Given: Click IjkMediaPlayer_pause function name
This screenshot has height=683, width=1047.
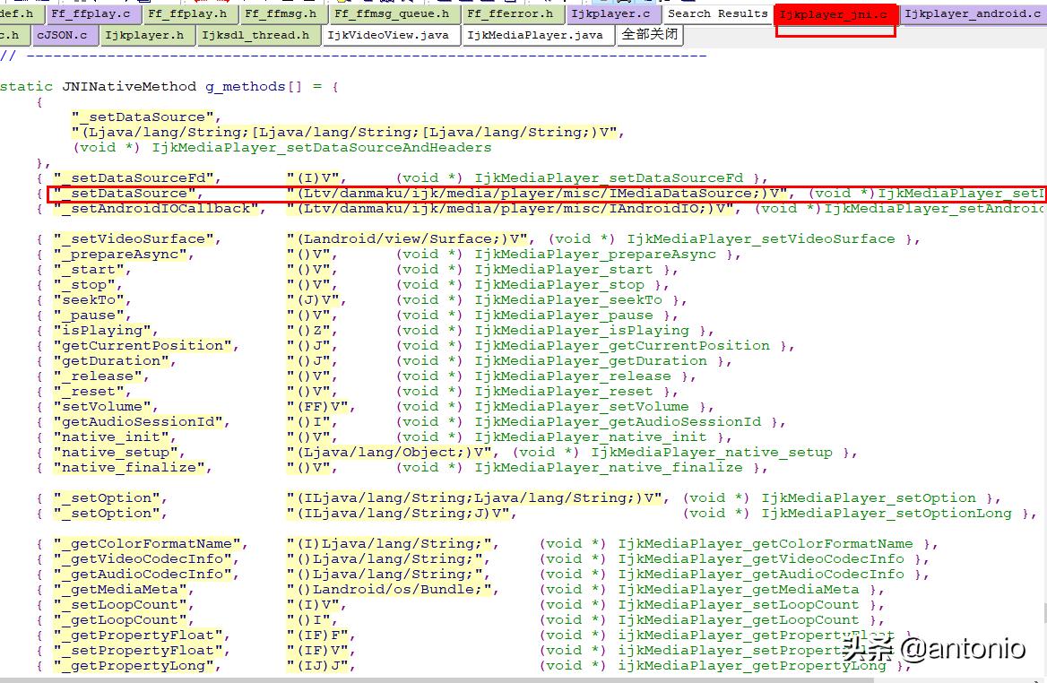Looking at the screenshot, I should [564, 316].
